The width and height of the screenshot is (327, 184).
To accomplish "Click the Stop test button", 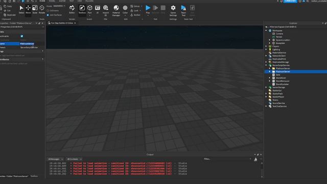I will (163, 9).
